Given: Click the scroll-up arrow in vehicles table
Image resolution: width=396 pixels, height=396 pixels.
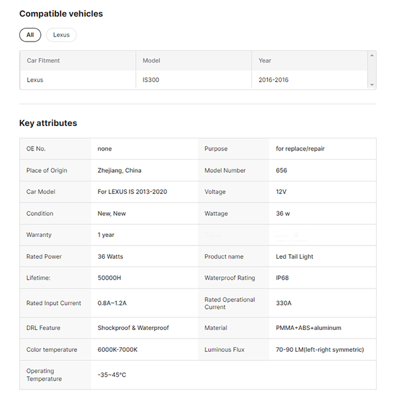Looking at the screenshot, I should point(372,55).
